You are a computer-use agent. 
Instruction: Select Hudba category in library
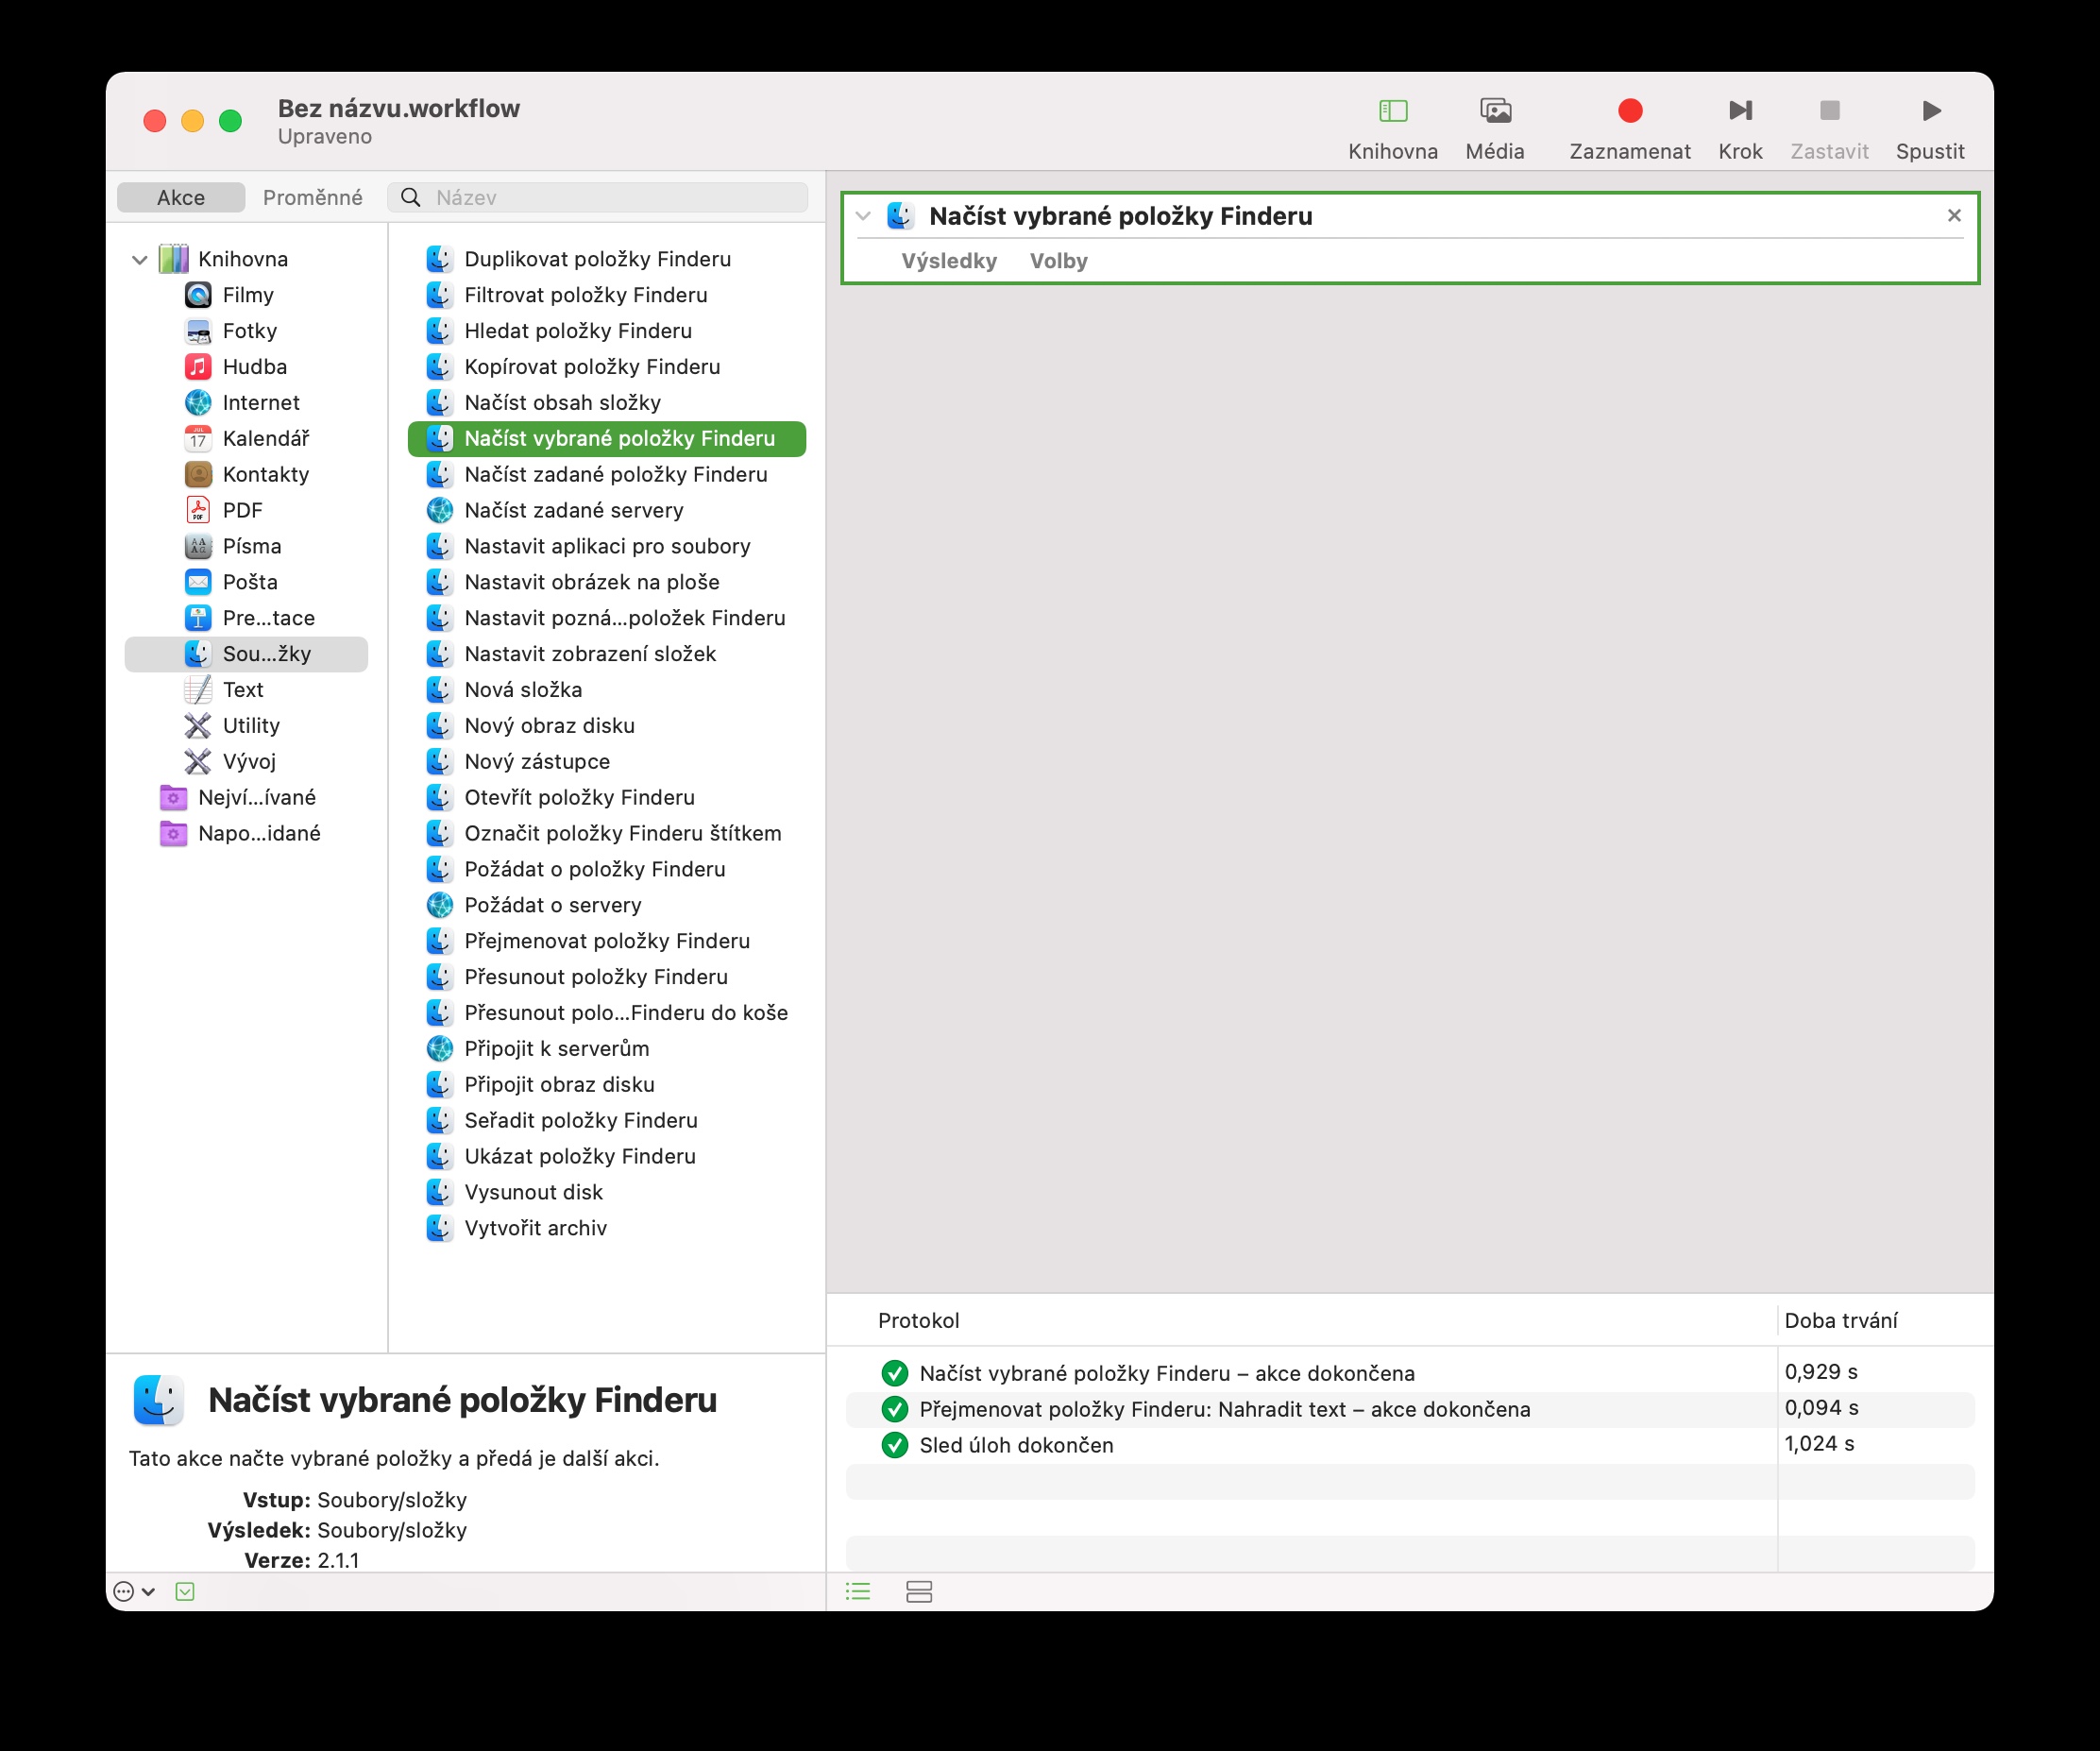pyautogui.click(x=254, y=367)
